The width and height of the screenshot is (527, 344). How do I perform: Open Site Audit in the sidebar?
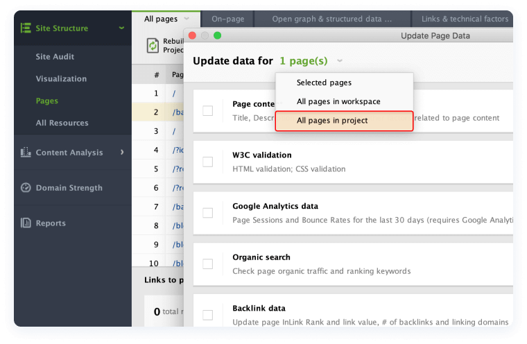point(55,57)
